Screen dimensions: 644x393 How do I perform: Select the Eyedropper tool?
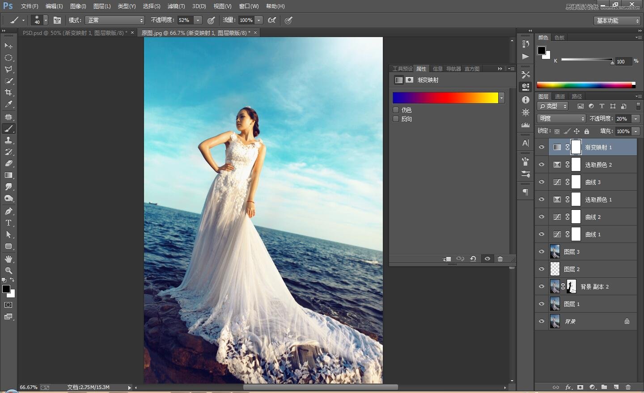8,104
